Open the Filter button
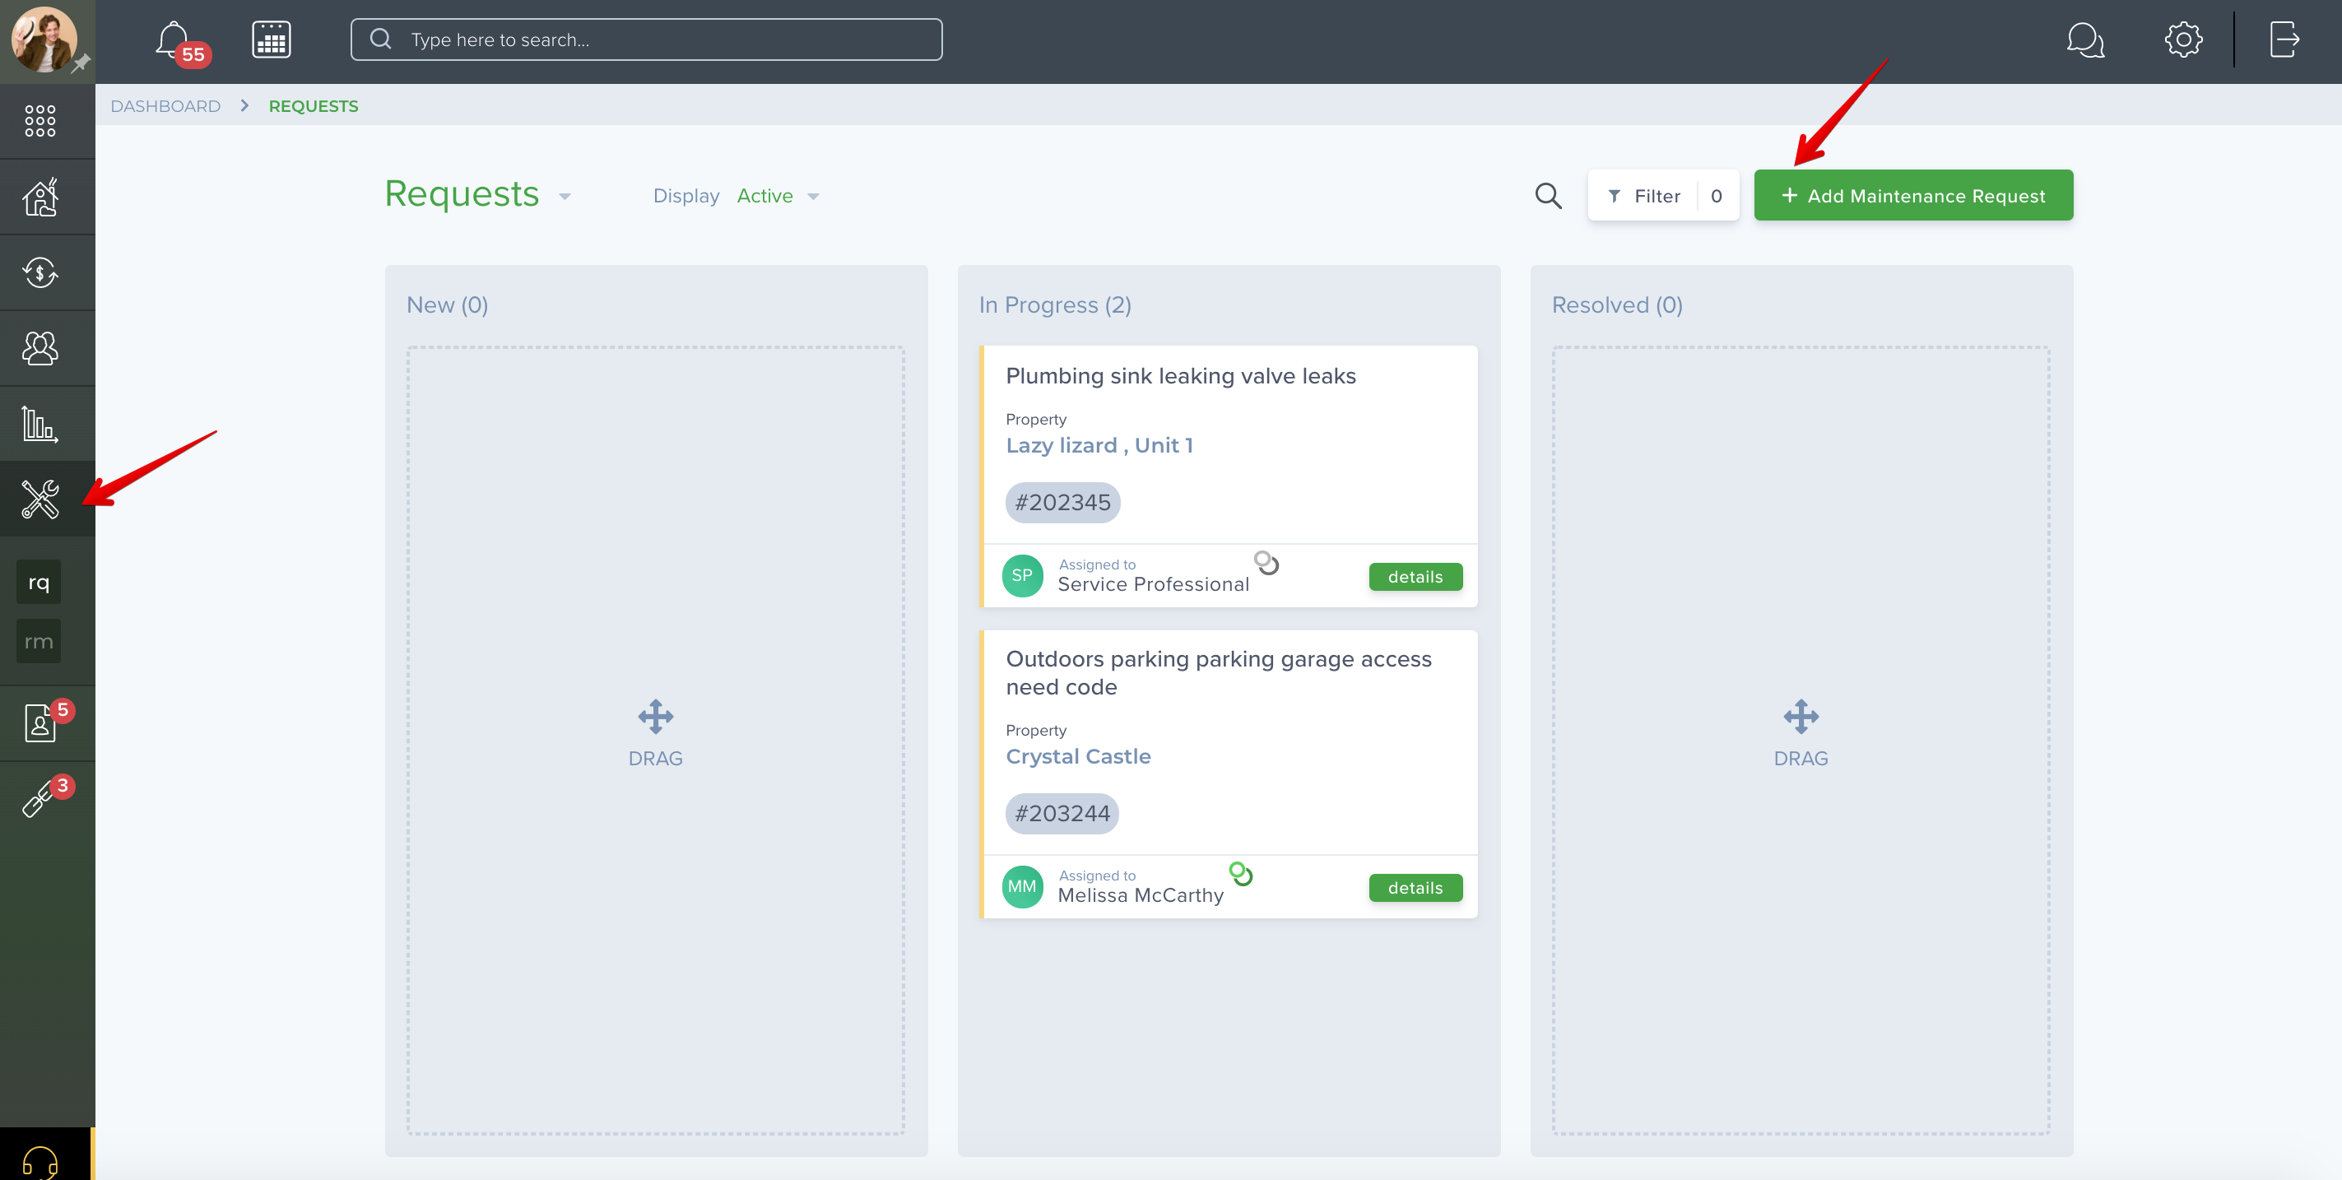 pos(1663,196)
